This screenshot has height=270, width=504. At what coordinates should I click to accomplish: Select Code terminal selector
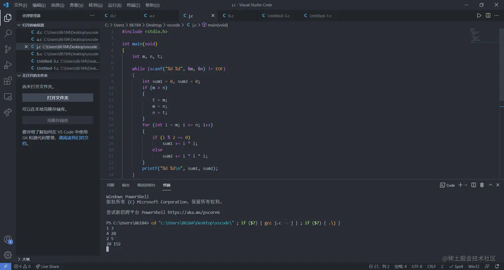447,185
